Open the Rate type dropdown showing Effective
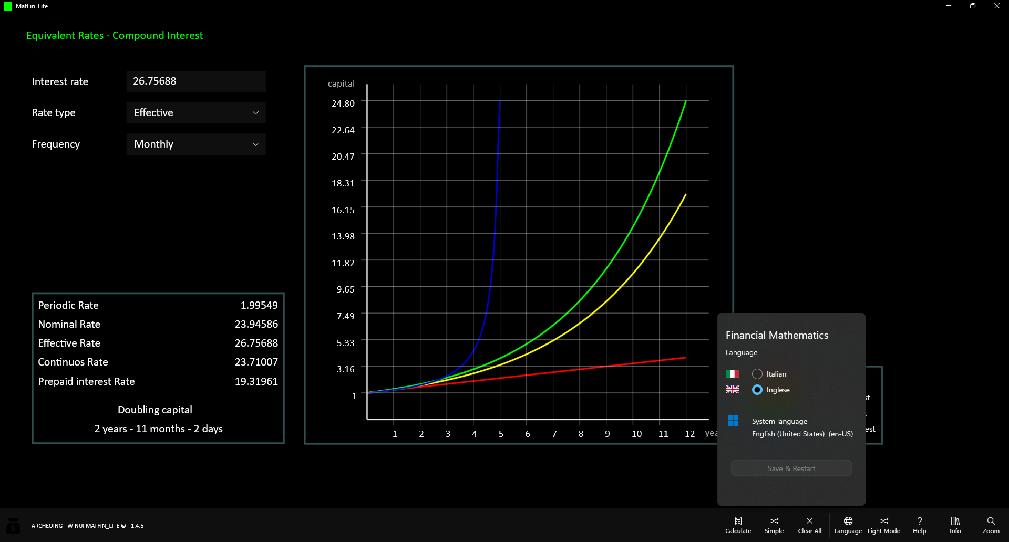Image resolution: width=1009 pixels, height=542 pixels. (196, 113)
